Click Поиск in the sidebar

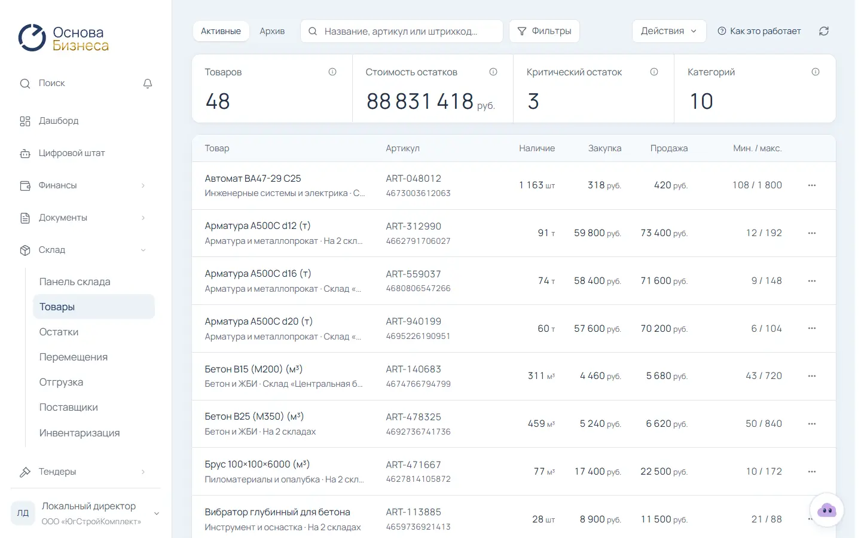(x=51, y=83)
